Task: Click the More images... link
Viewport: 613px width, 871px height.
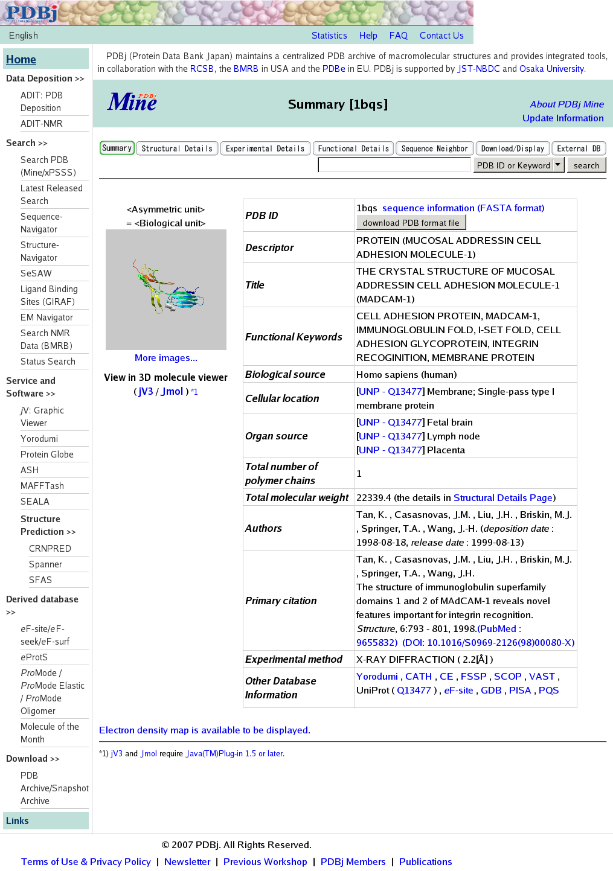Action: pyautogui.click(x=166, y=357)
